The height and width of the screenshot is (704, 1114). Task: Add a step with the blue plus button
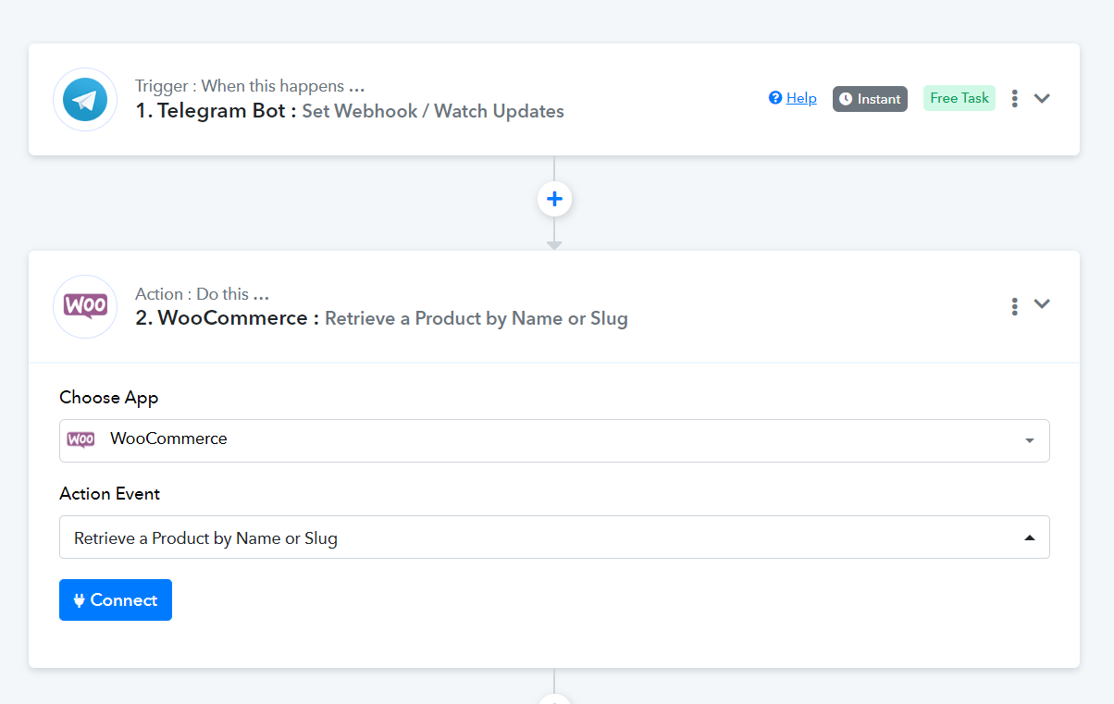click(x=554, y=199)
